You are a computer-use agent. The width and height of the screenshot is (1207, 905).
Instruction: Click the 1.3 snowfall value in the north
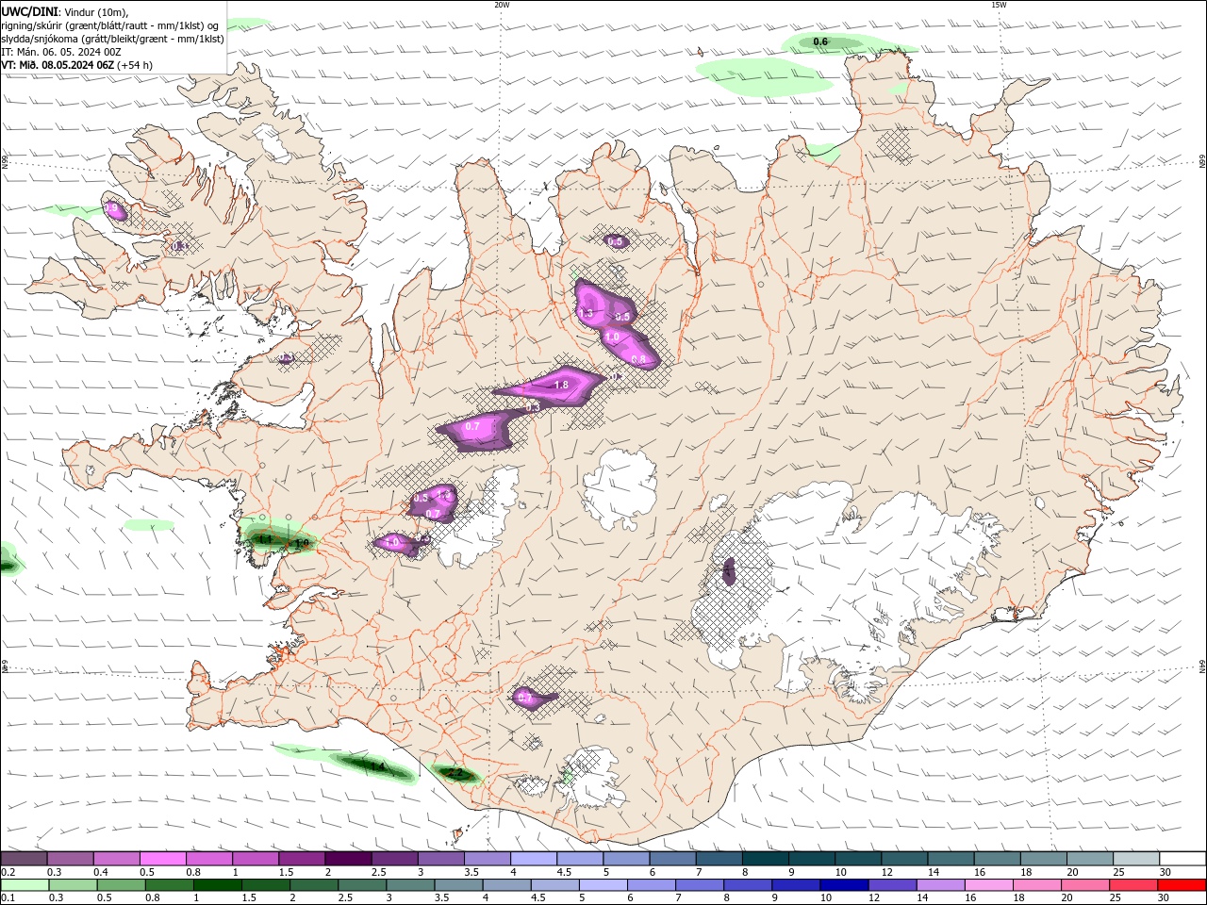(x=586, y=313)
